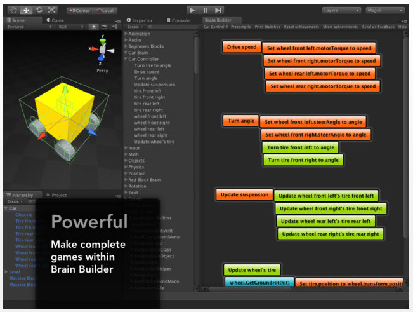Select the Hand pan tool
413x312 pixels.
tap(13, 10)
